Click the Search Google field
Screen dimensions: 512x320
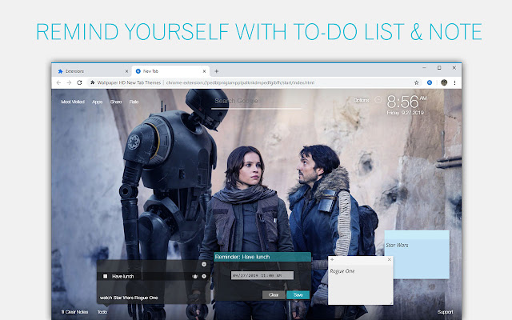[256, 102]
